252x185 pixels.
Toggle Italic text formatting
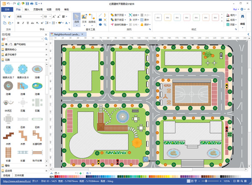23,23
